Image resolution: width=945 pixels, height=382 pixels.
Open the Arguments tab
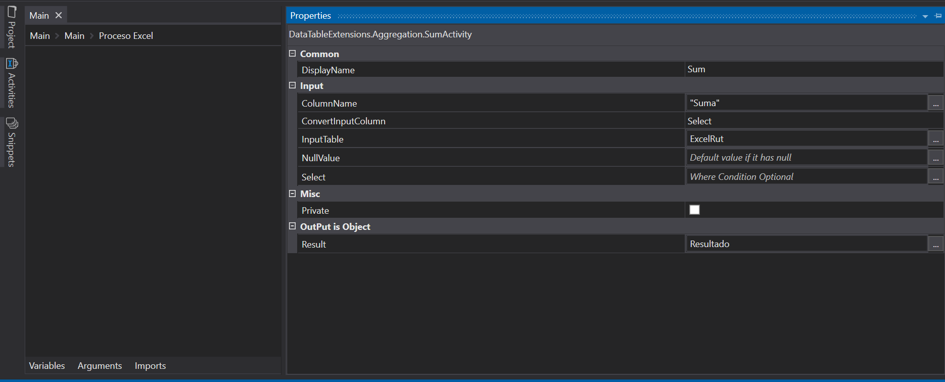(100, 365)
